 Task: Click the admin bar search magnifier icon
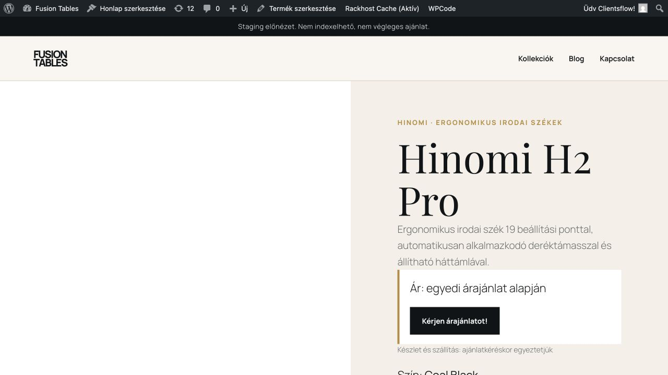click(659, 8)
